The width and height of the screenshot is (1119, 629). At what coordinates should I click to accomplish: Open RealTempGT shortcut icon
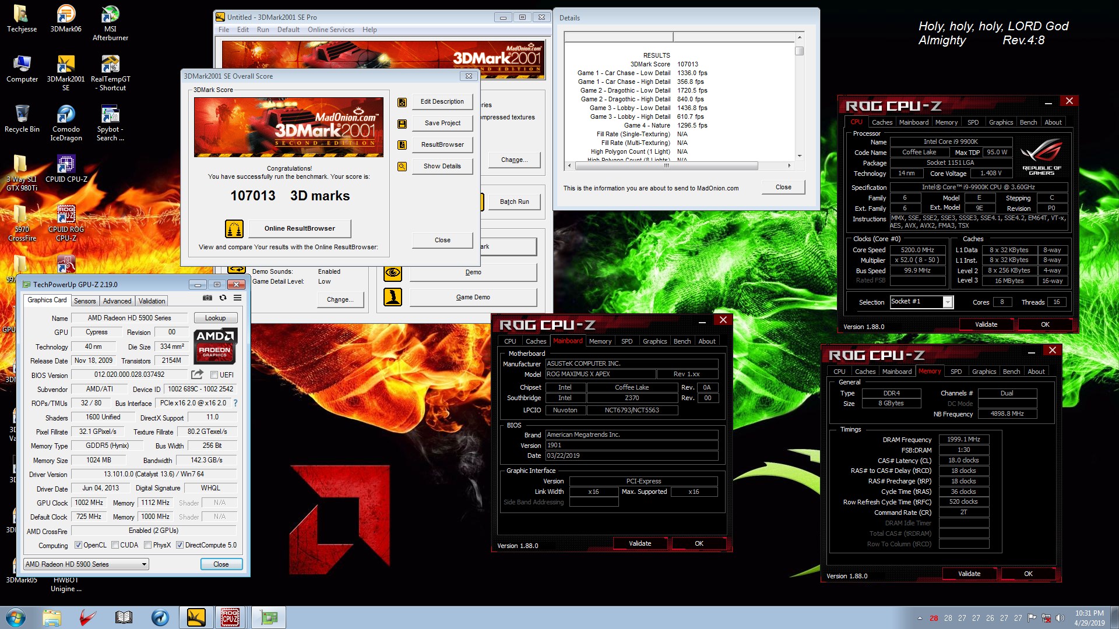(110, 73)
